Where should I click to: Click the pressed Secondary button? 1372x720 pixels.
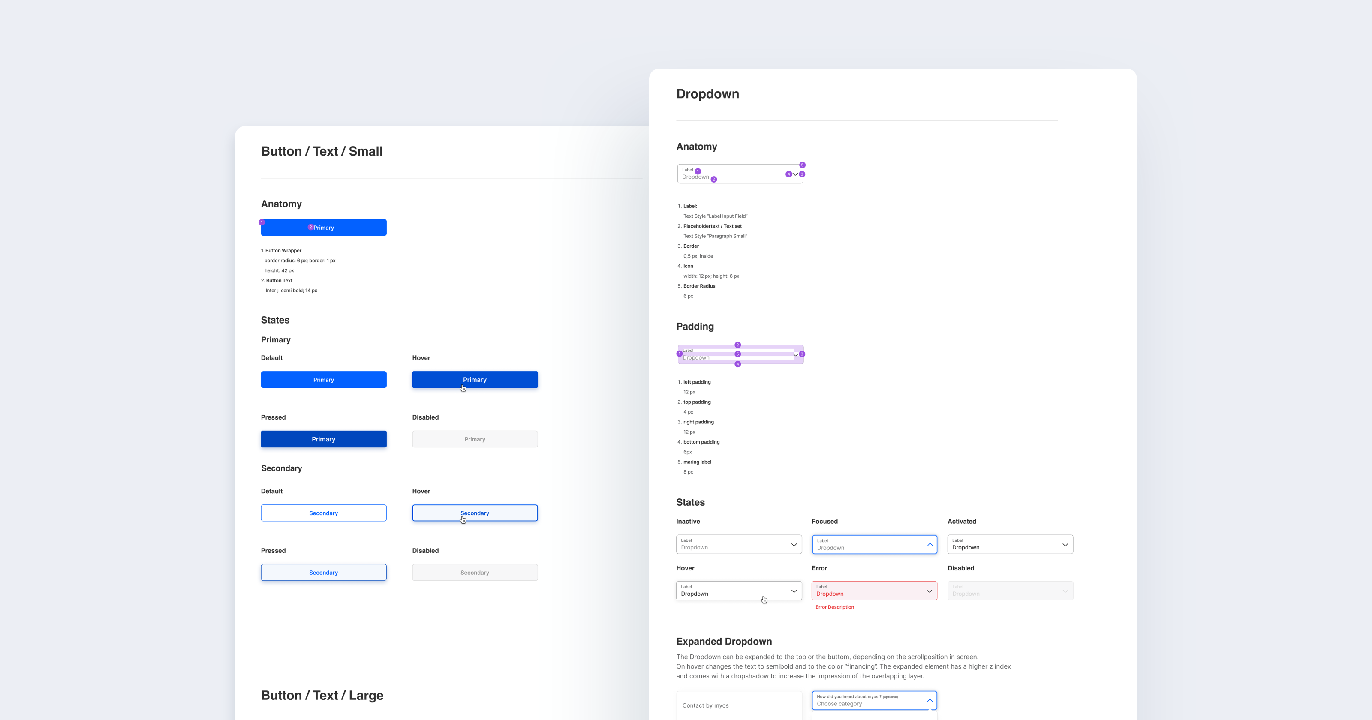323,572
